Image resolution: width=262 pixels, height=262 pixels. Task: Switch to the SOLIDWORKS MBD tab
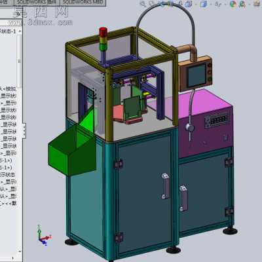coord(83,3)
